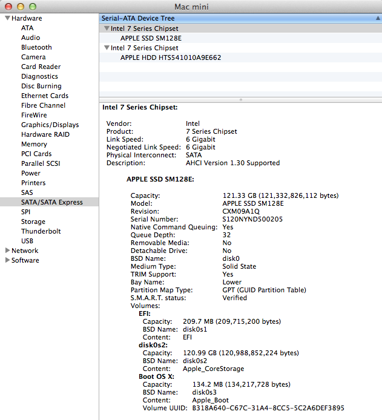Click the EFI volume heading
Screen dimensions: 382x420
[145, 313]
